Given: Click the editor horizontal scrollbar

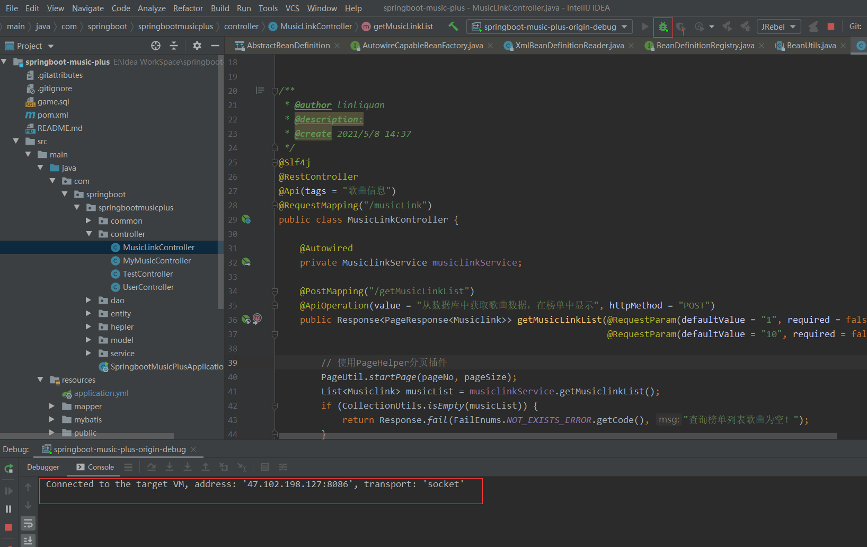Looking at the screenshot, I should pos(558,436).
